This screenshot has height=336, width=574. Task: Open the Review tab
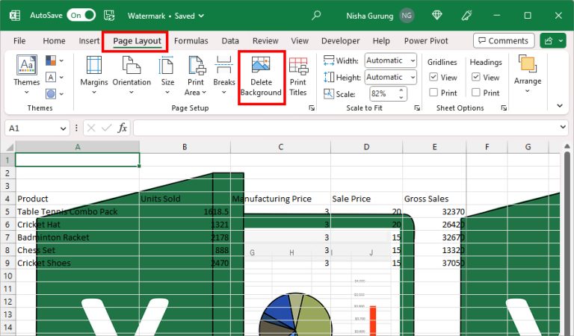(265, 40)
